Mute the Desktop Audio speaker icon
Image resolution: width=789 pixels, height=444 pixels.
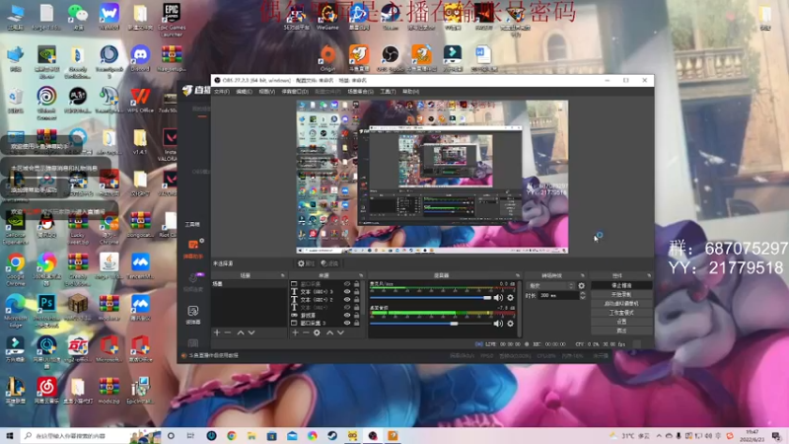click(498, 324)
